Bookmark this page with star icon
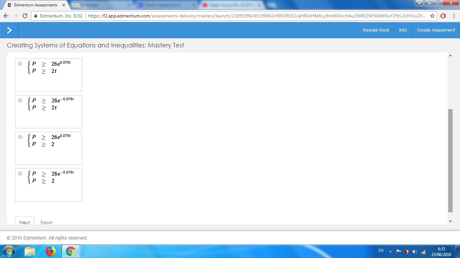460x258 pixels. (x=432, y=16)
